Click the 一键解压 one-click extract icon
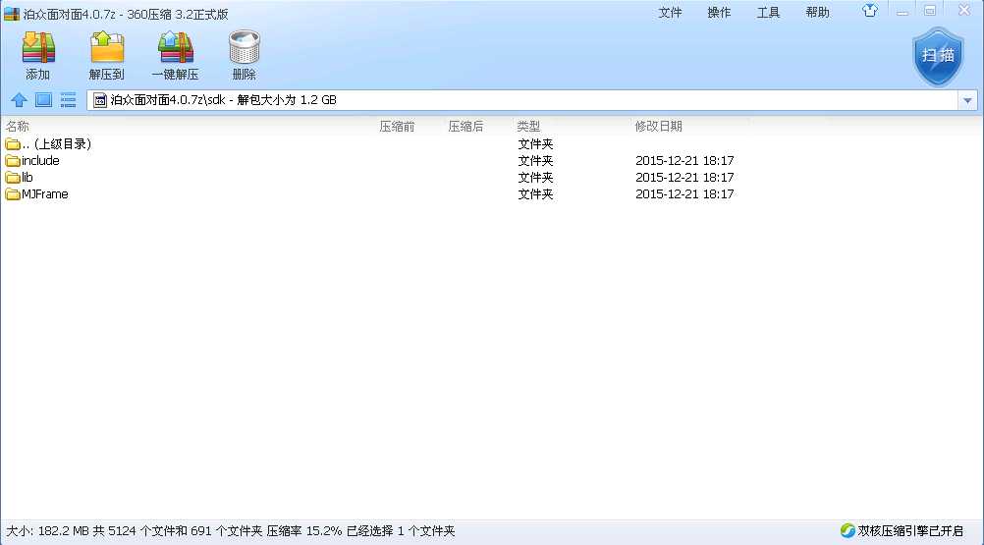This screenshot has height=545, width=984. pos(176,48)
